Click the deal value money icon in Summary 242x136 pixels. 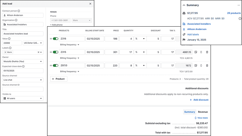tap(184, 13)
